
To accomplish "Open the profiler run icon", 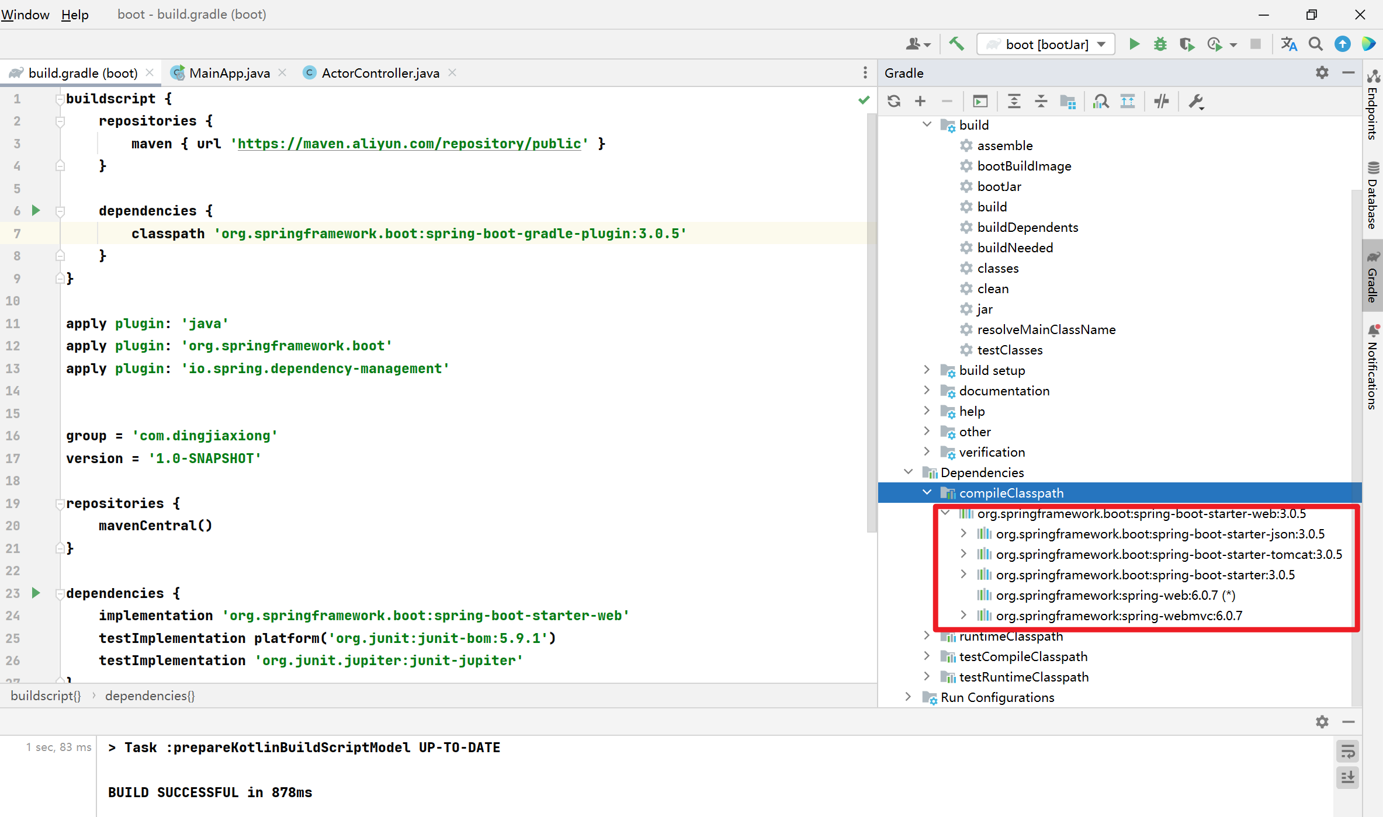I will tap(1215, 44).
